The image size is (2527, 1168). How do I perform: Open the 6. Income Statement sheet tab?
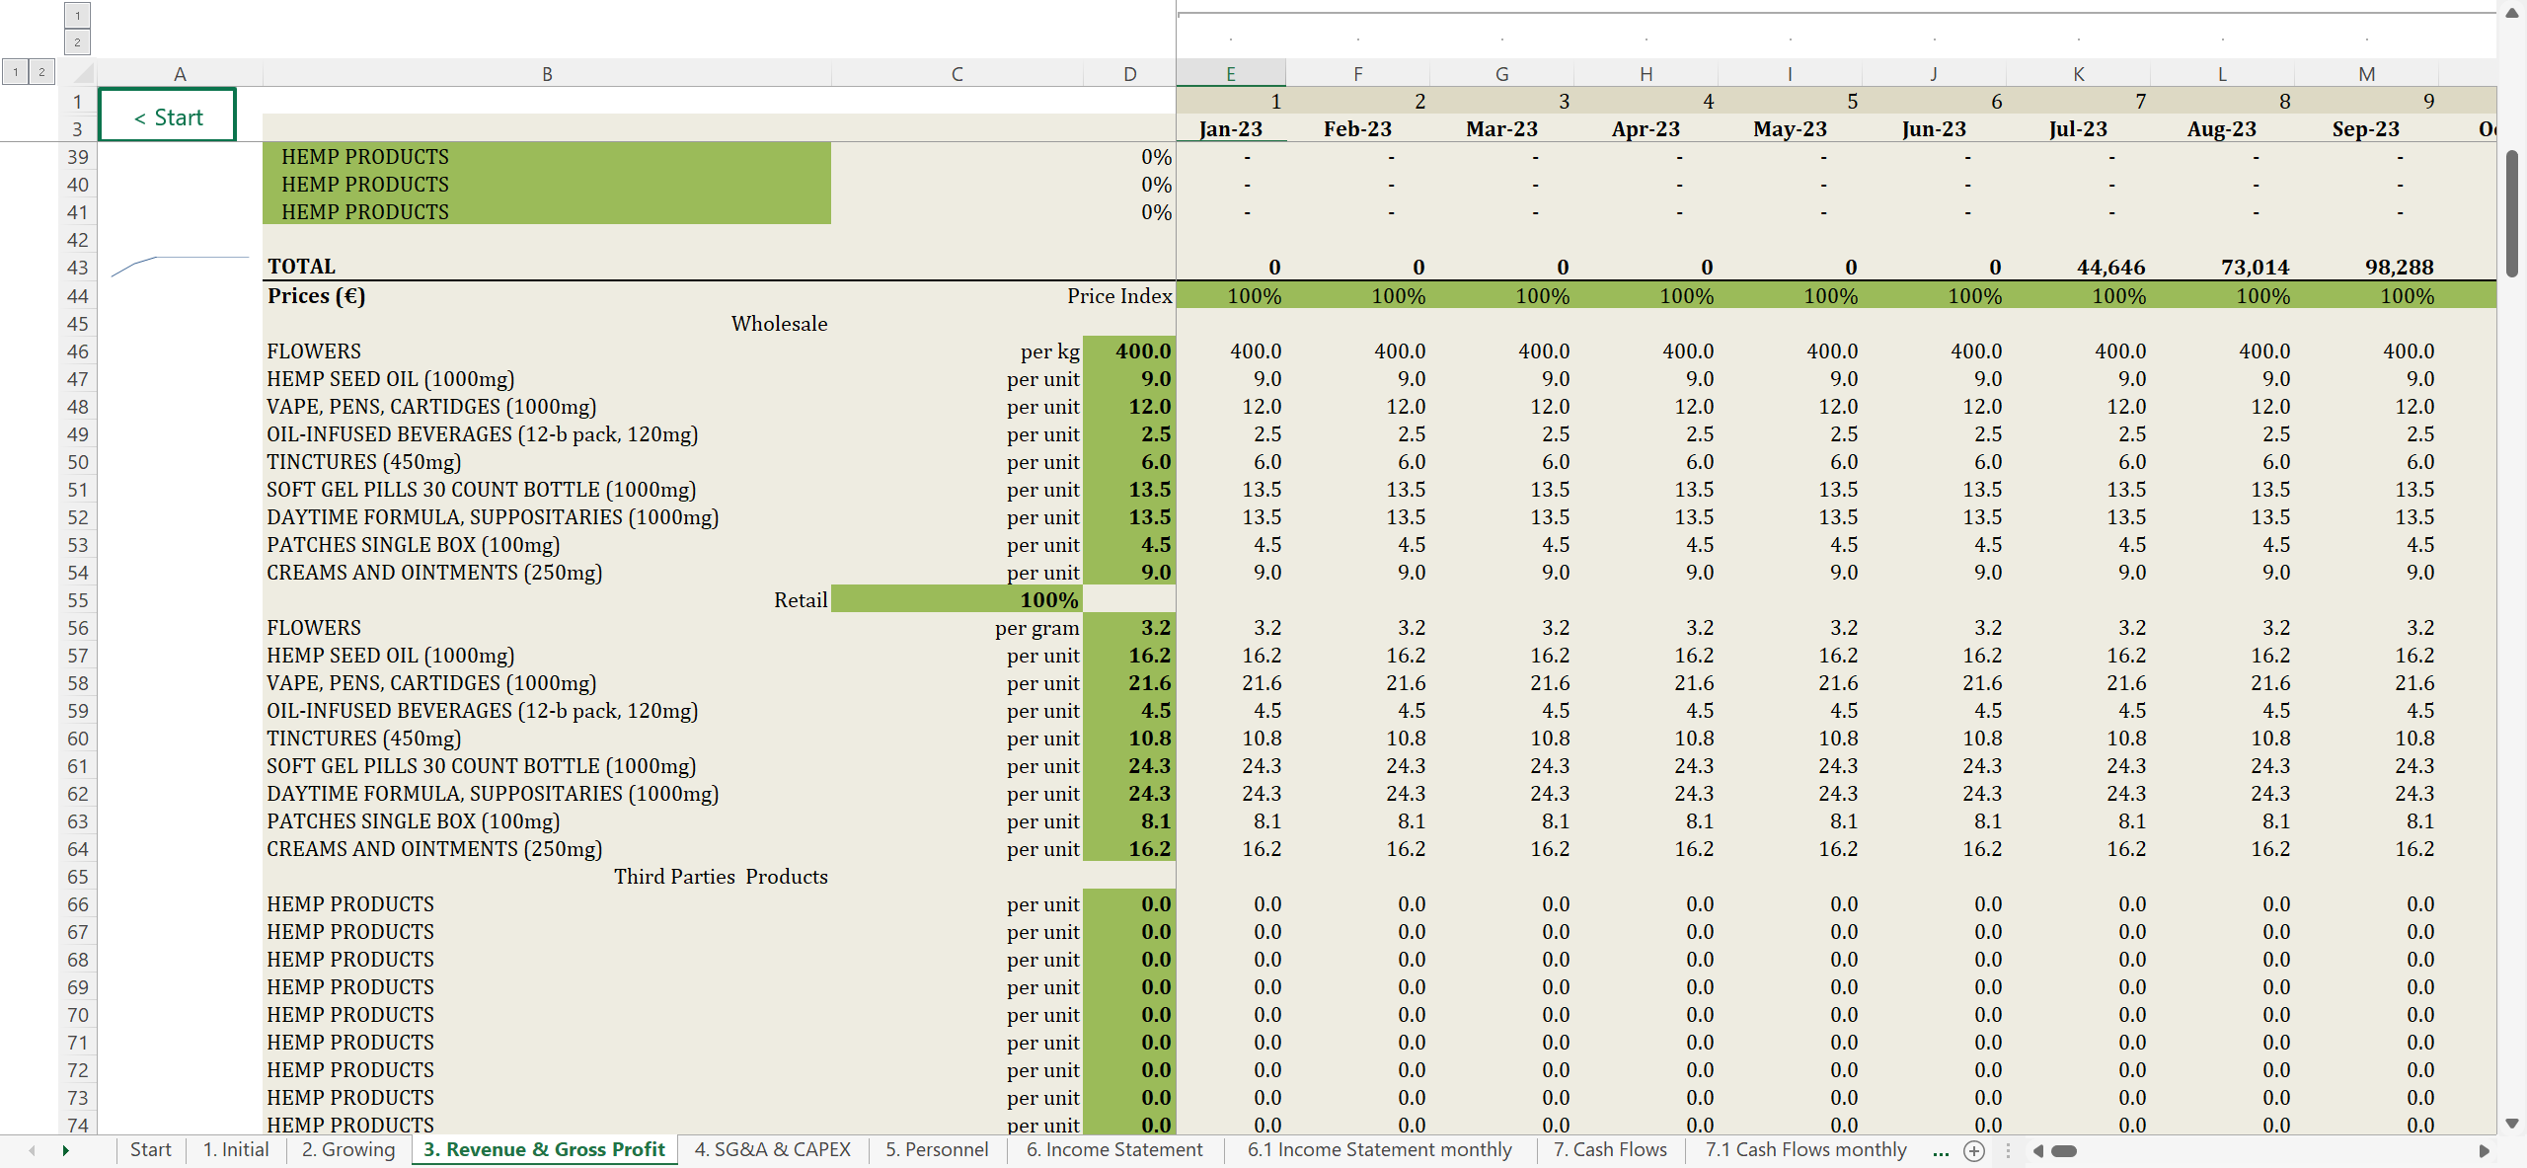pyautogui.click(x=1114, y=1149)
